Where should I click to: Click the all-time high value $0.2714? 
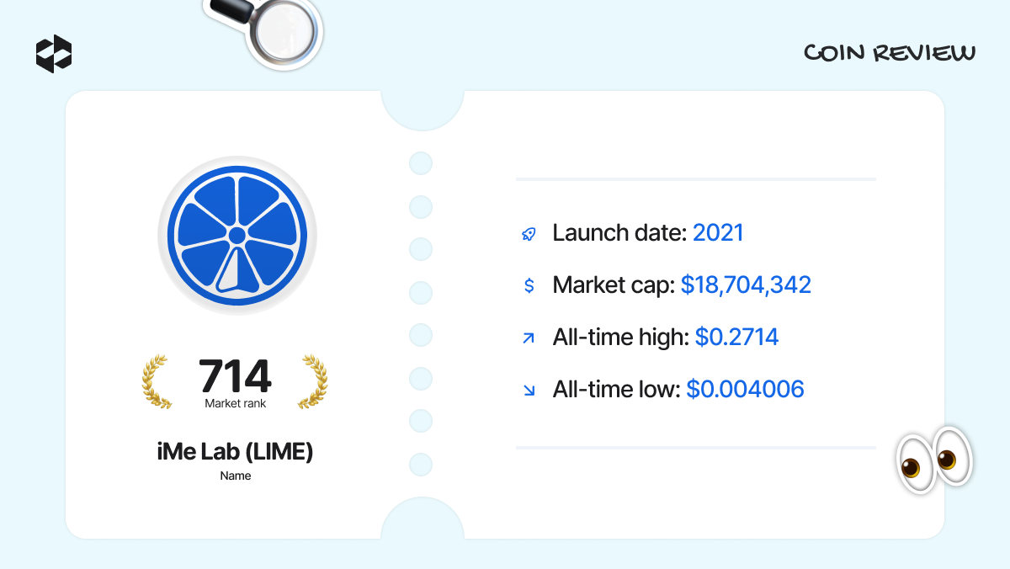(736, 338)
